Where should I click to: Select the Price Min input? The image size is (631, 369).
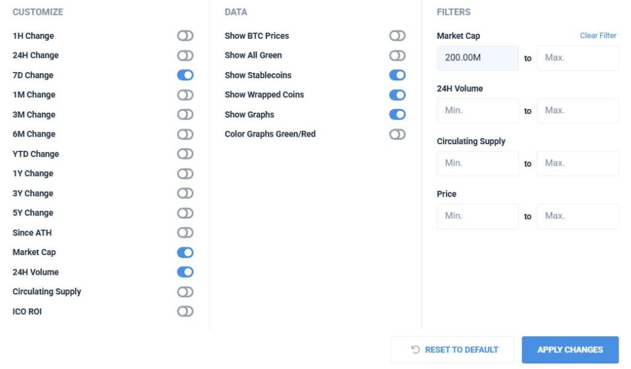click(x=478, y=216)
